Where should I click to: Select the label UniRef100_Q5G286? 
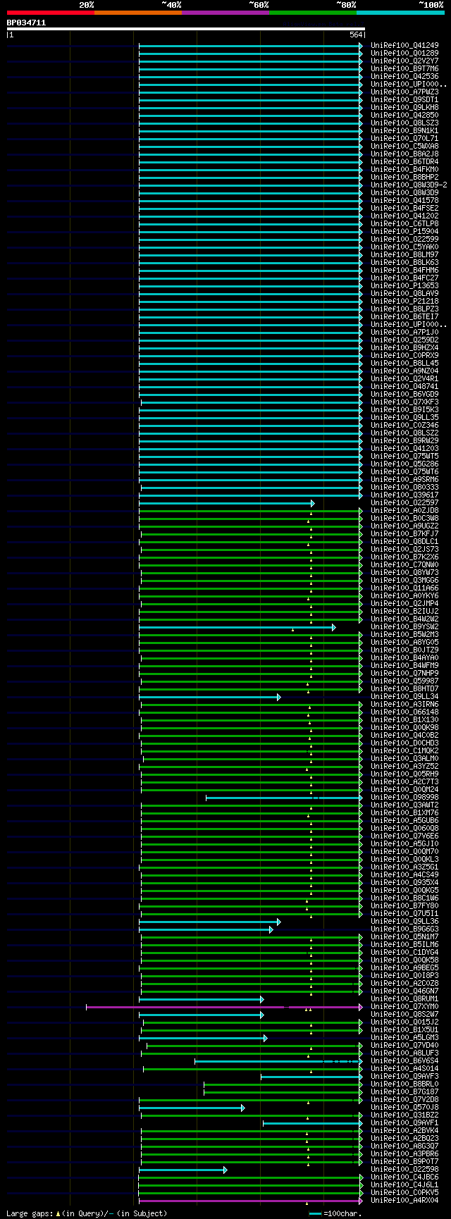pos(404,464)
